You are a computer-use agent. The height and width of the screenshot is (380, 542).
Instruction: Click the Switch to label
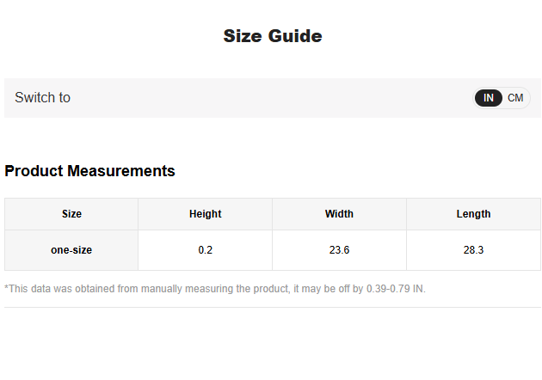42,97
